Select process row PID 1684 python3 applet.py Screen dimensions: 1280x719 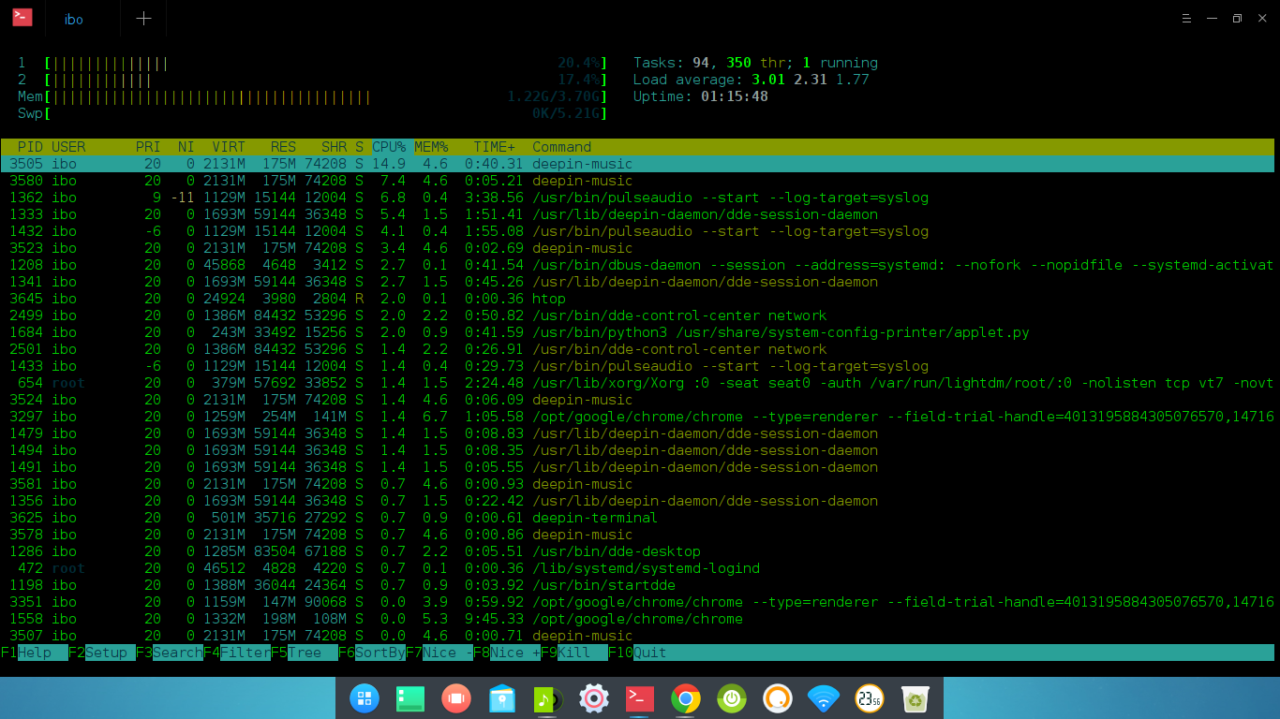click(637, 332)
